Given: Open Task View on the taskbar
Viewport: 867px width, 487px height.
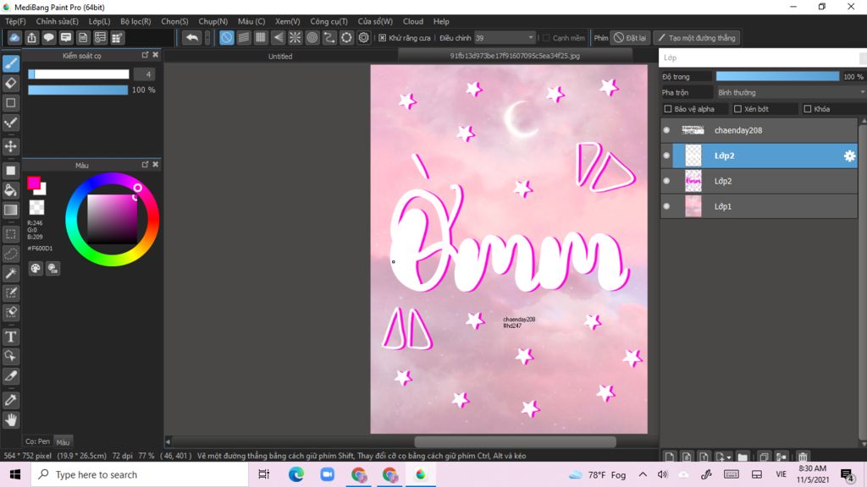Looking at the screenshot, I should pos(264,474).
